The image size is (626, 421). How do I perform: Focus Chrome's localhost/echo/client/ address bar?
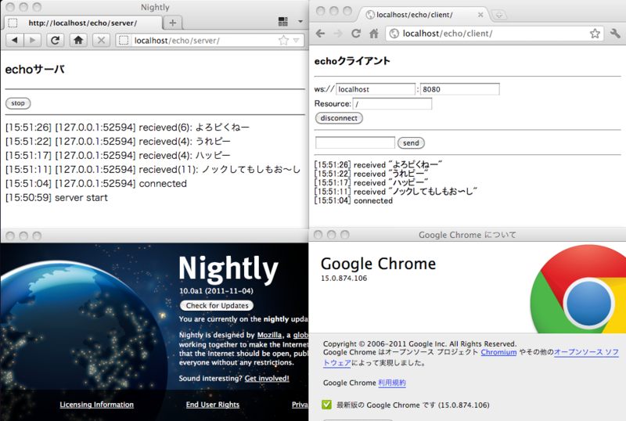(x=495, y=34)
